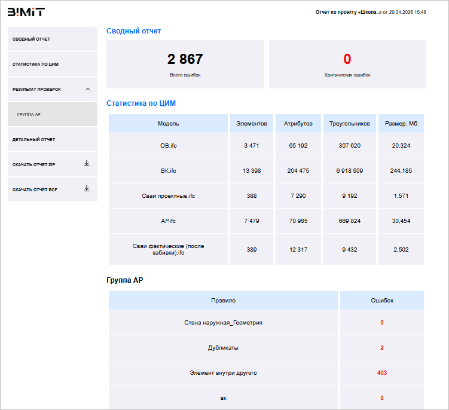Click the download icon for ZIP report

pos(87,164)
